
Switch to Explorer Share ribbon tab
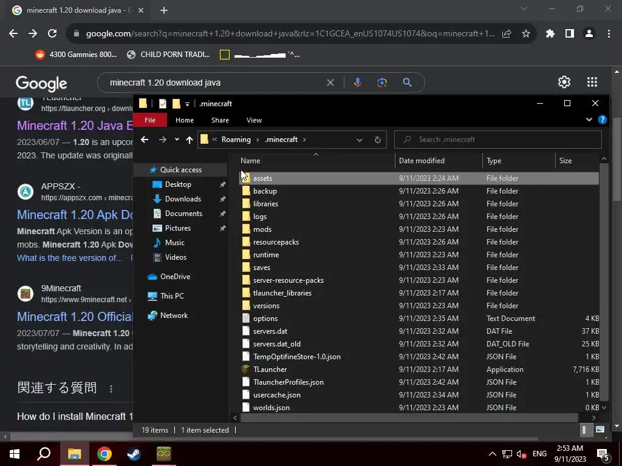click(220, 120)
